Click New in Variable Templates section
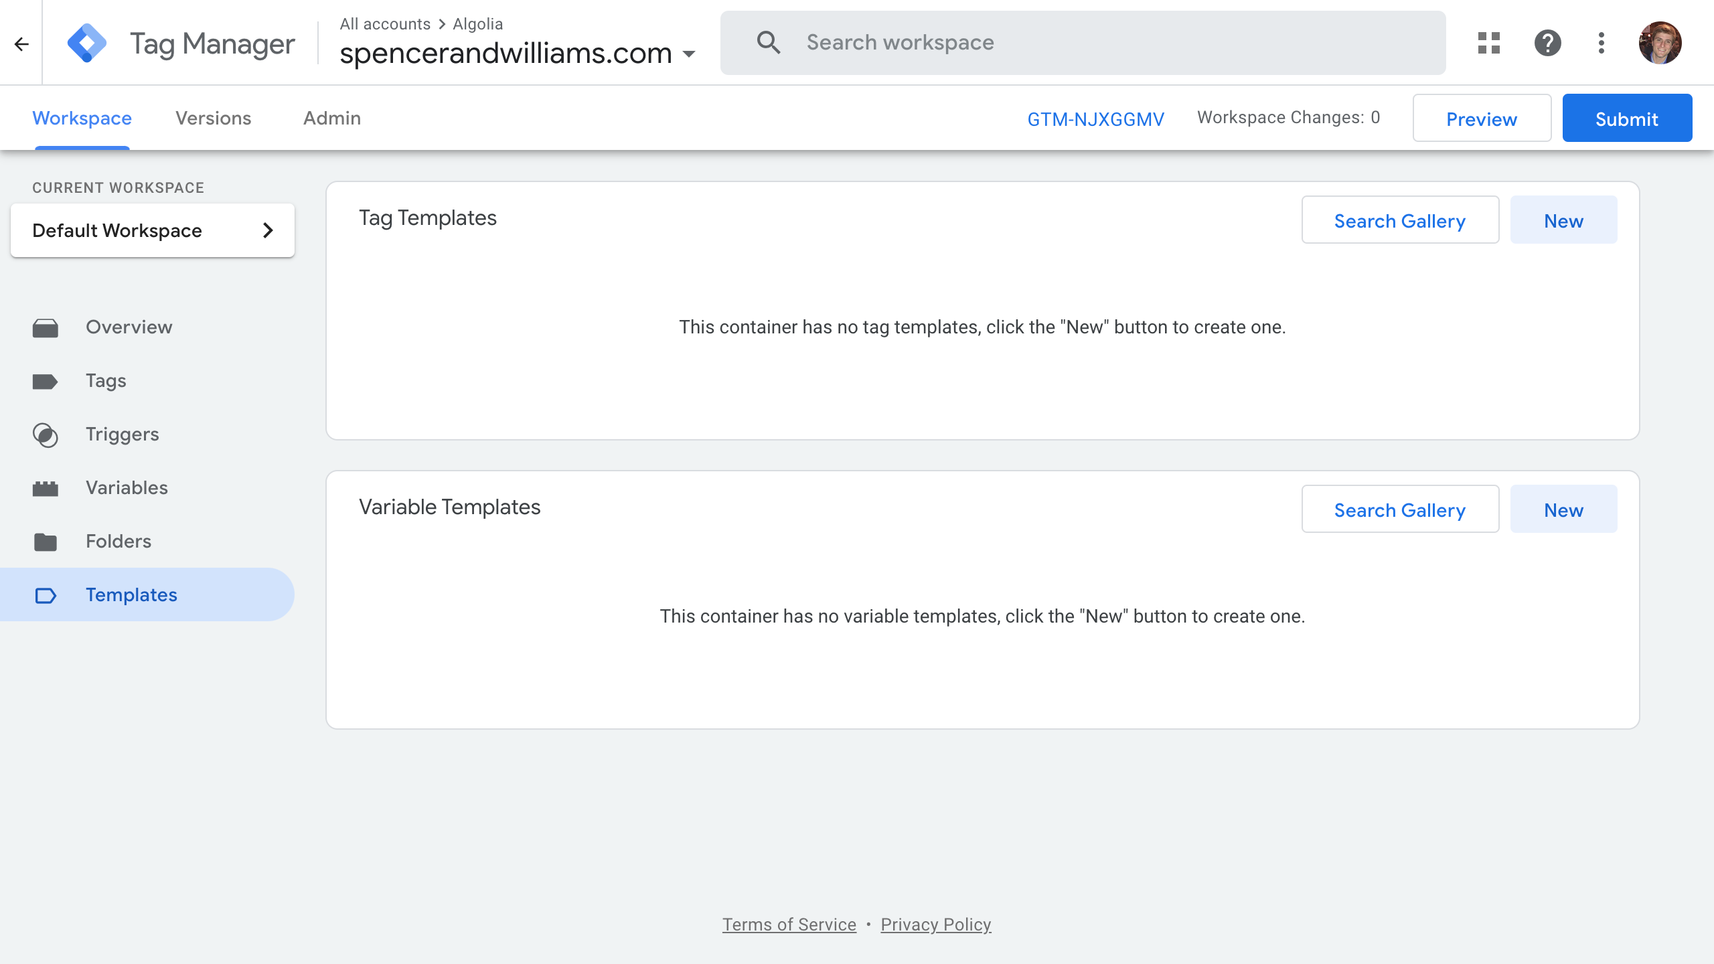1714x964 pixels. point(1563,509)
